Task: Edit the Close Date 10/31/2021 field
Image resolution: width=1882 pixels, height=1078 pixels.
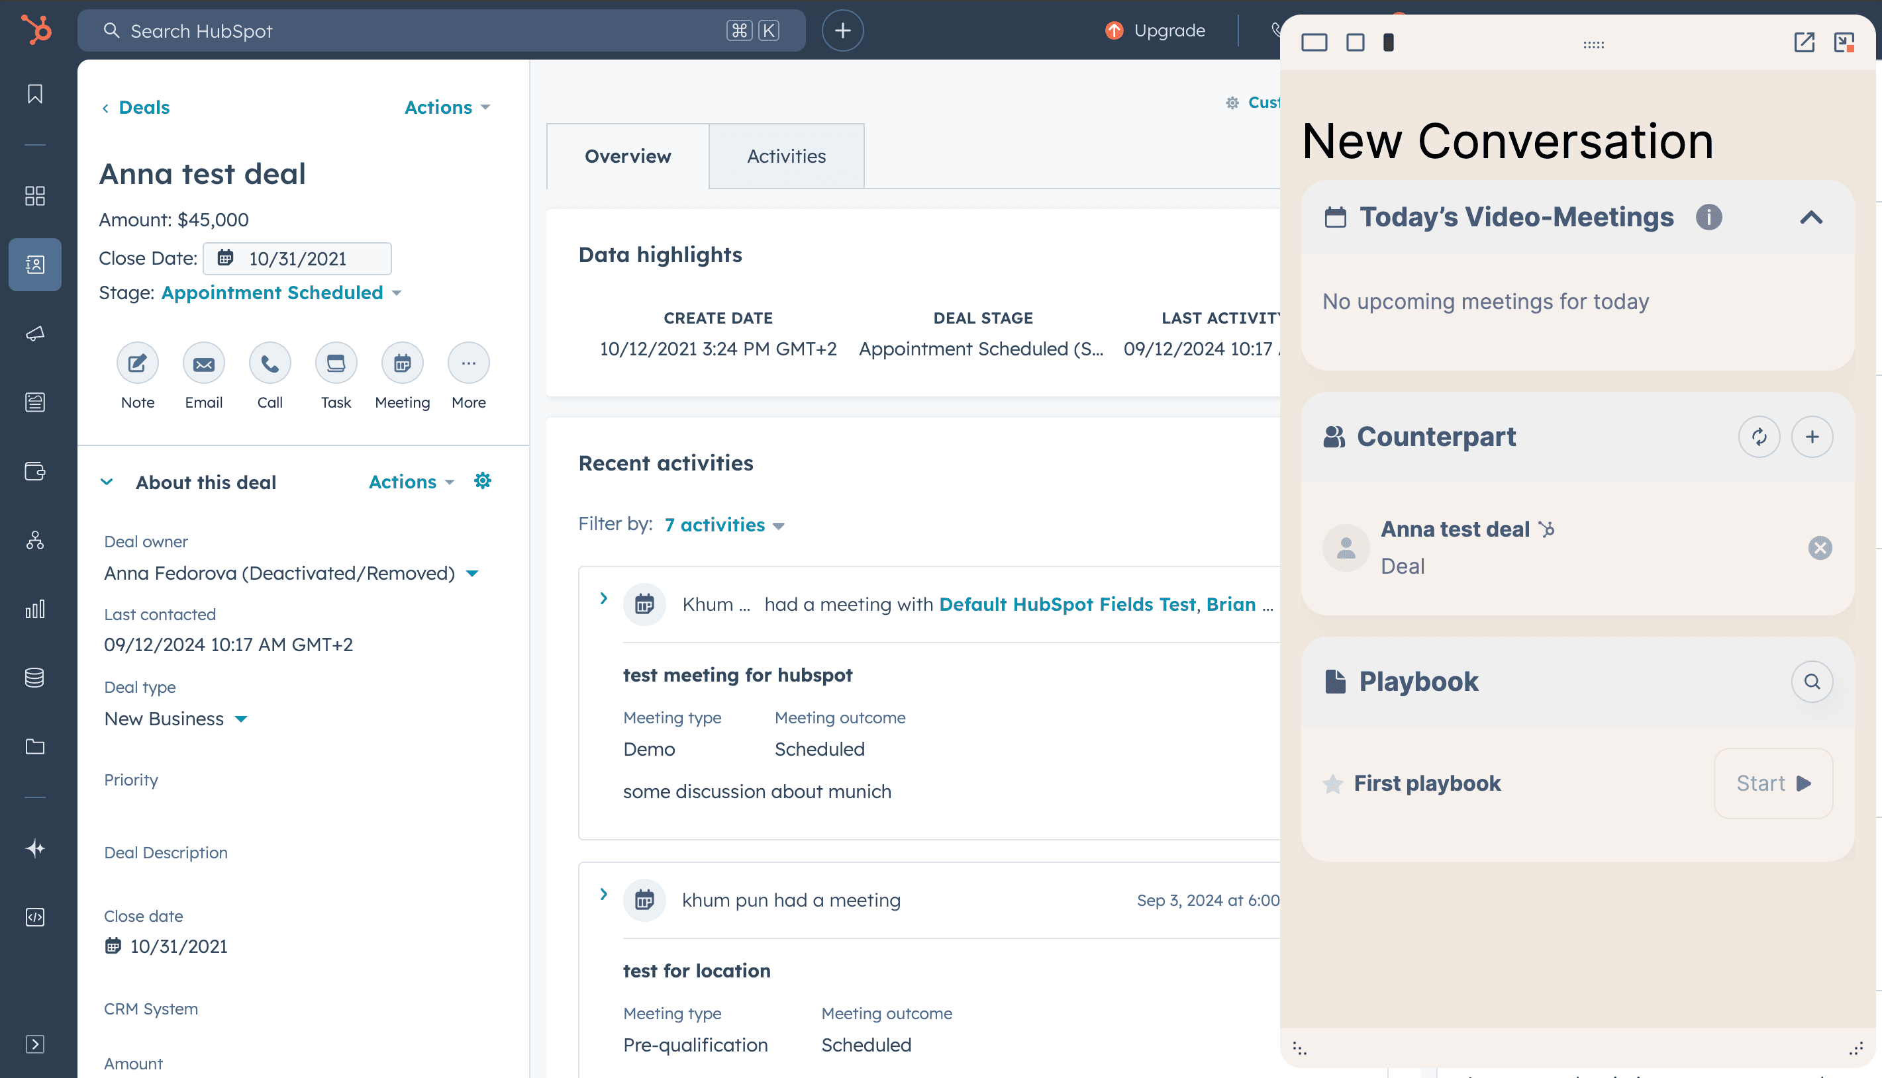Action: coord(297,258)
